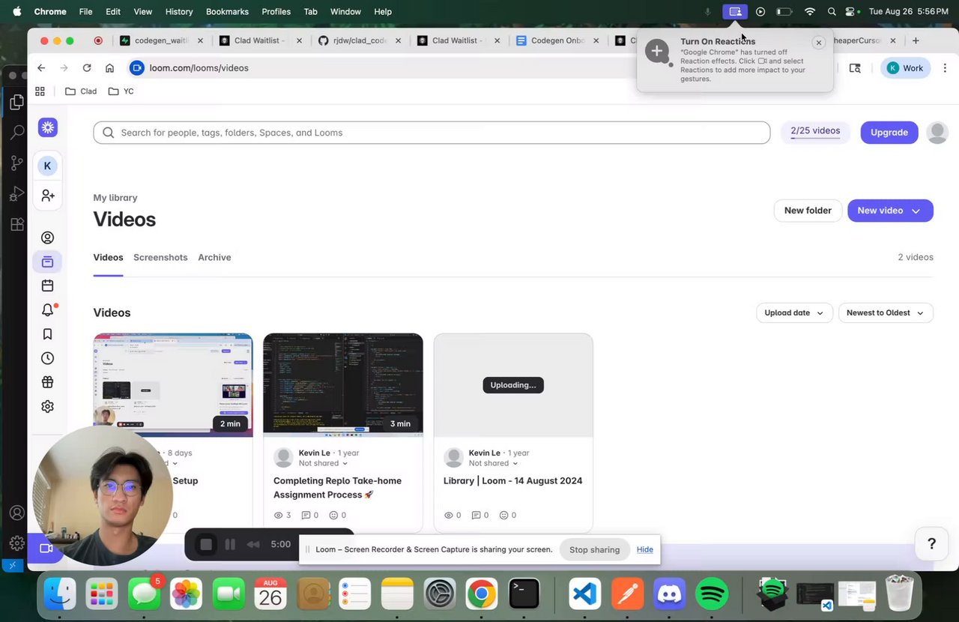This screenshot has height=622, width=959.
Task: Click comments icon on Completing Replo card
Action: [306, 515]
